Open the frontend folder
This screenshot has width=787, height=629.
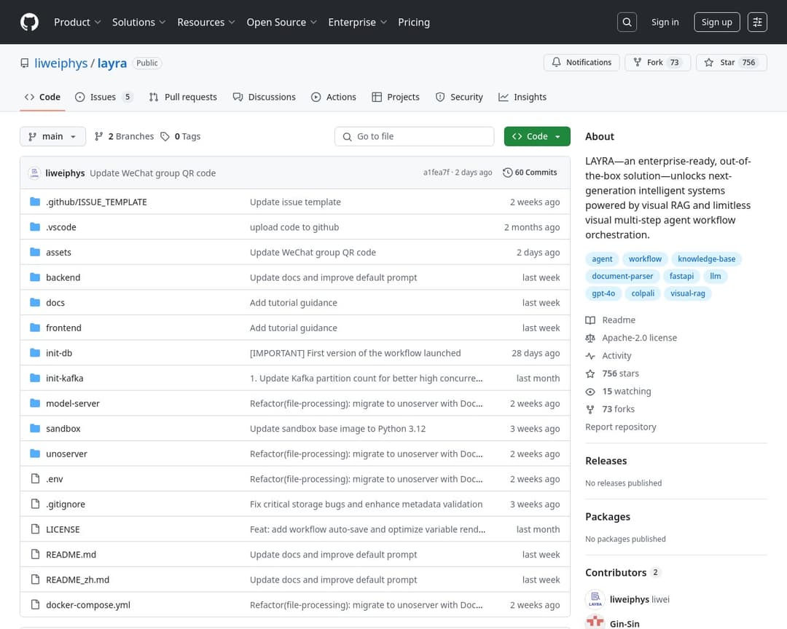[x=63, y=328]
